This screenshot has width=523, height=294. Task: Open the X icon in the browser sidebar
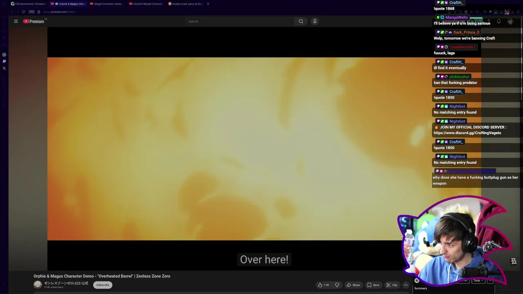tap(4, 68)
